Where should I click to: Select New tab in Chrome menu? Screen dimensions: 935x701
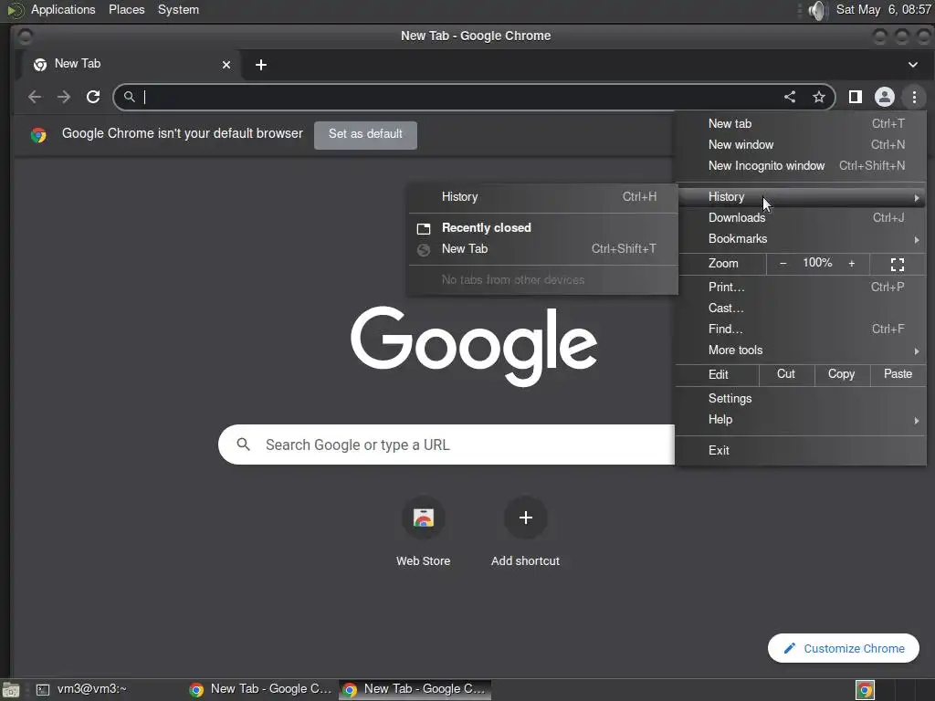[x=801, y=123]
